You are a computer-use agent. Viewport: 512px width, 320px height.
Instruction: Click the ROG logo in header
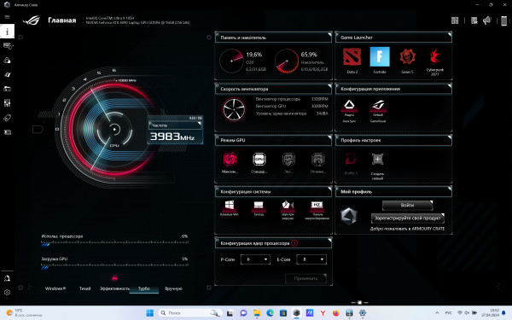click(x=32, y=20)
